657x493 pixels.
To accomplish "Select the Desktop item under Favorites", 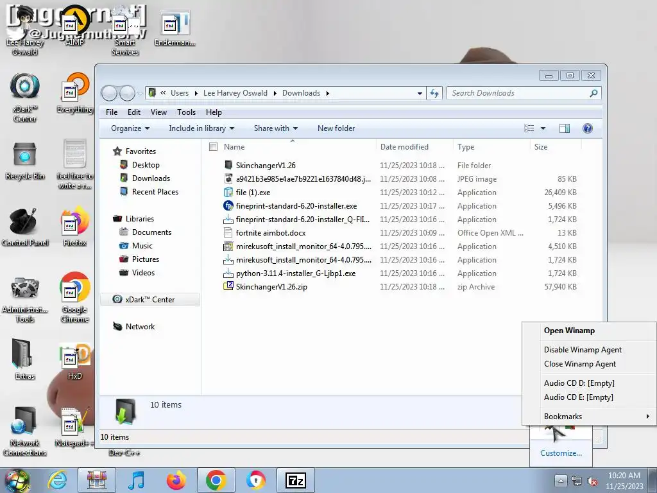I will [146, 165].
